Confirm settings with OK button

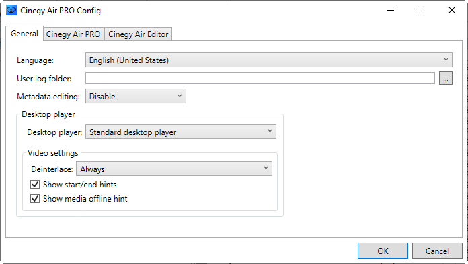click(383, 251)
